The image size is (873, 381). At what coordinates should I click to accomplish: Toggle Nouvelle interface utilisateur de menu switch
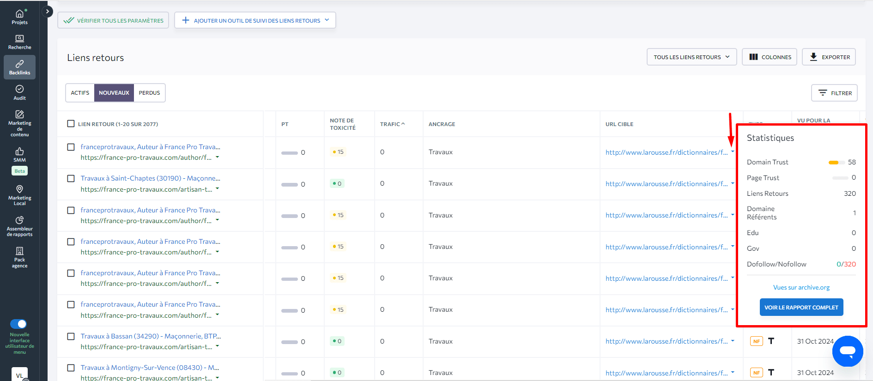18,324
